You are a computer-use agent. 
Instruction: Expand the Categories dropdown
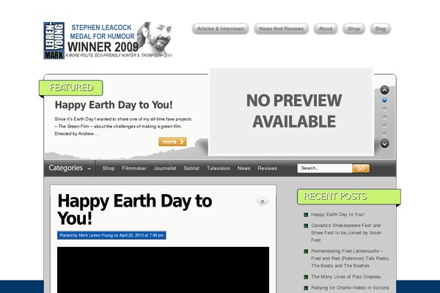click(x=70, y=168)
